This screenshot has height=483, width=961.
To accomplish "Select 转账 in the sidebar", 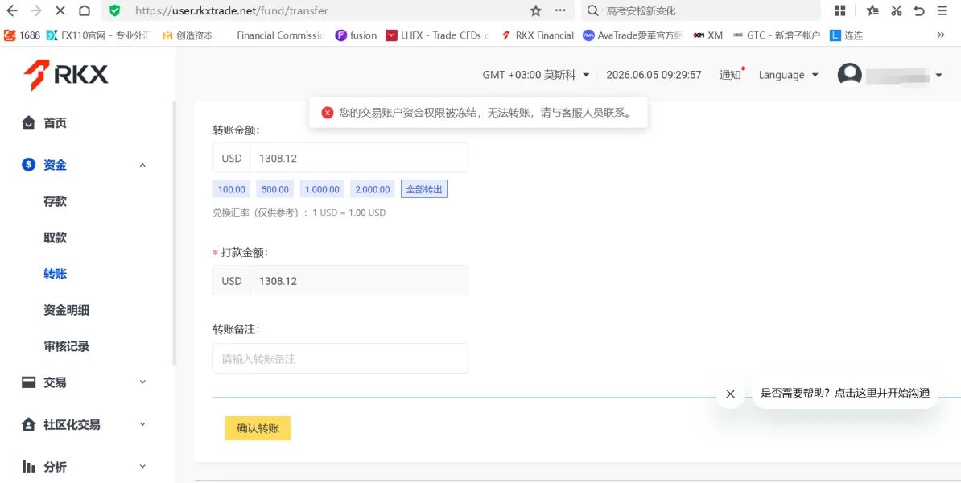I will 56,274.
